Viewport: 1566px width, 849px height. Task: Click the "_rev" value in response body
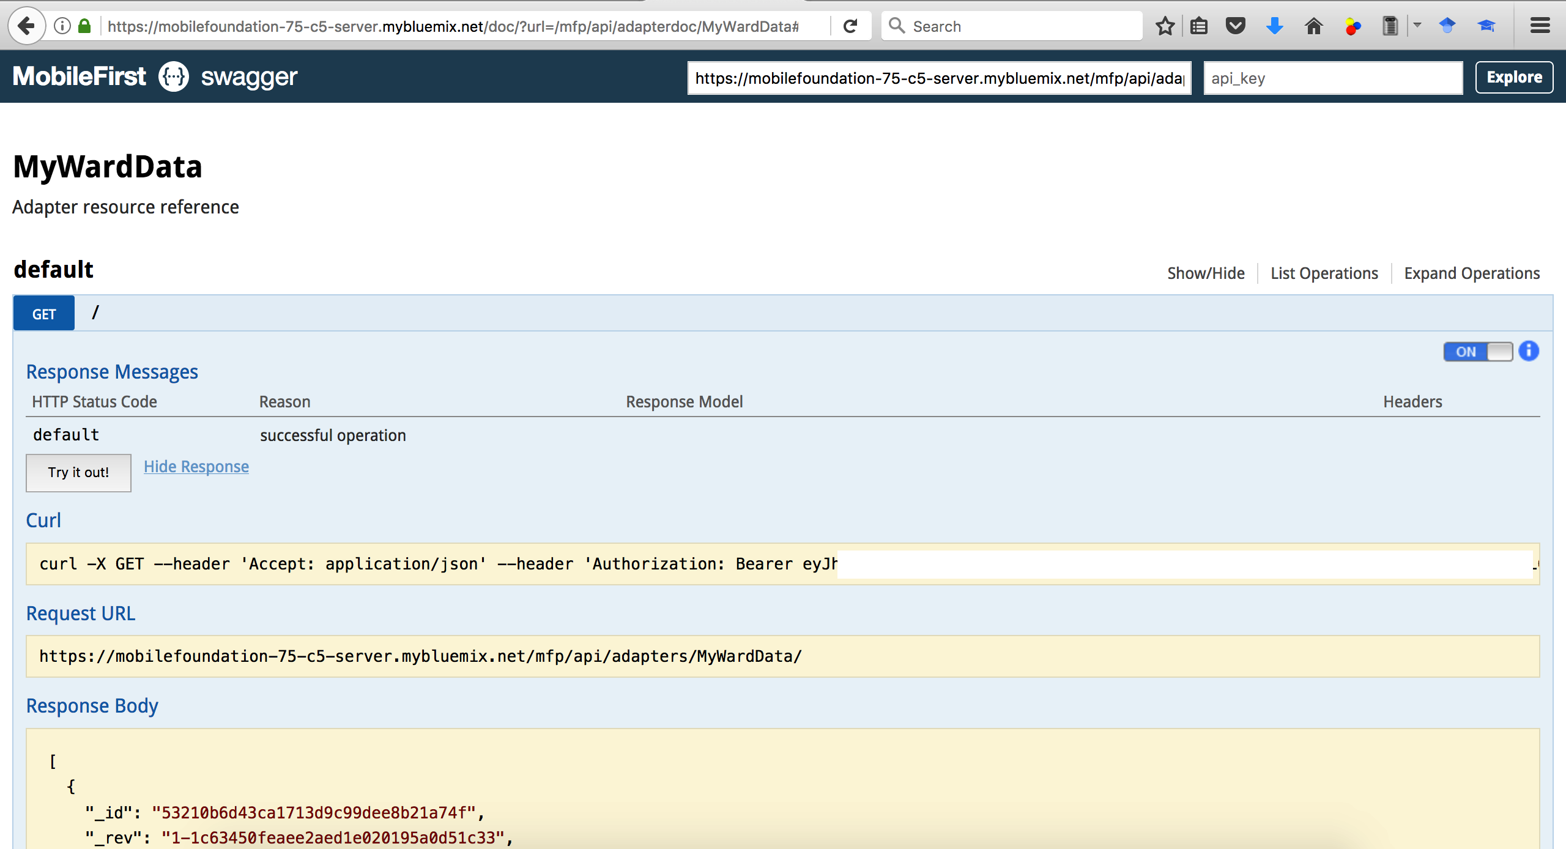(x=333, y=838)
